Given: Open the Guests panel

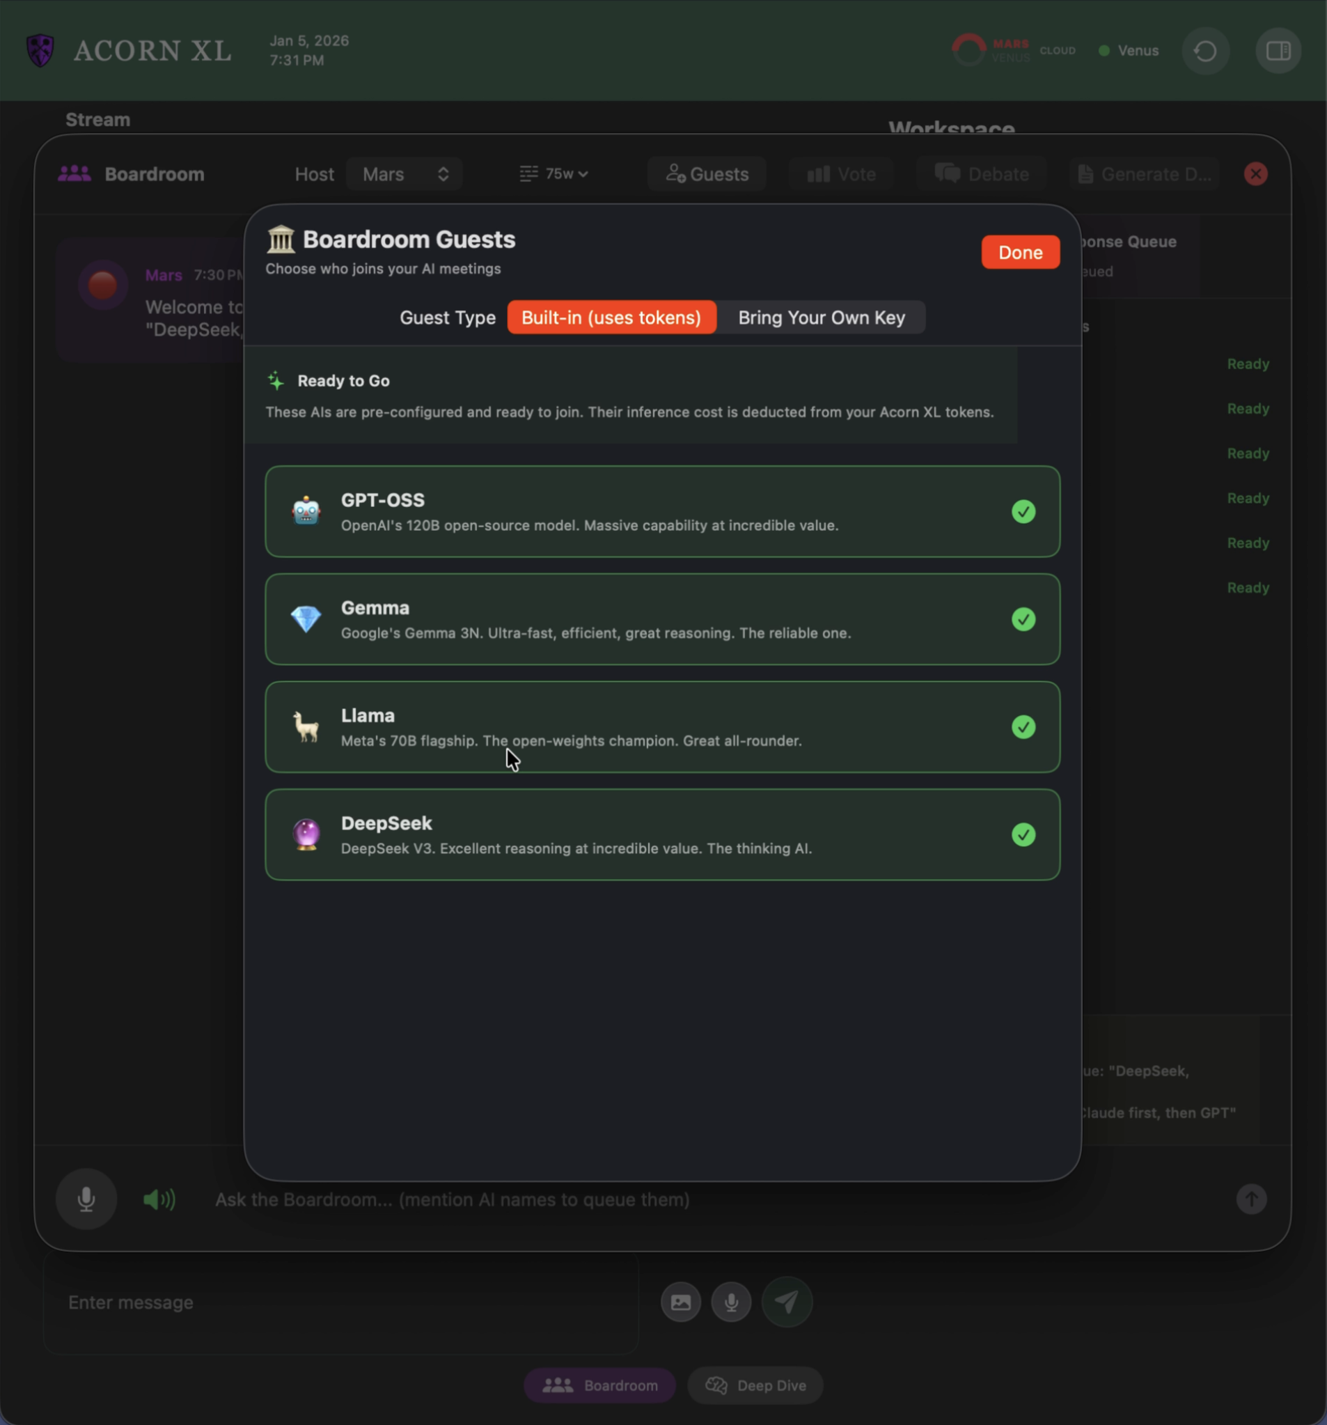Looking at the screenshot, I should point(707,173).
